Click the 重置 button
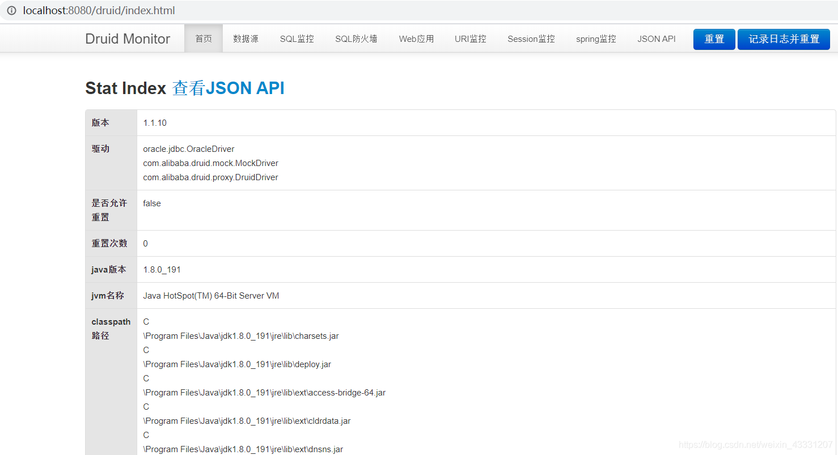838x455 pixels. click(x=714, y=39)
